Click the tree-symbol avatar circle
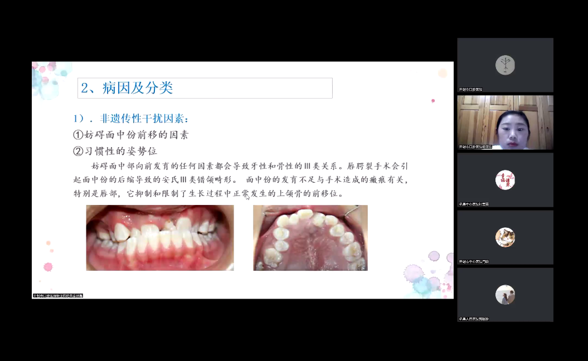Image resolution: width=588 pixels, height=361 pixels. 505,65
